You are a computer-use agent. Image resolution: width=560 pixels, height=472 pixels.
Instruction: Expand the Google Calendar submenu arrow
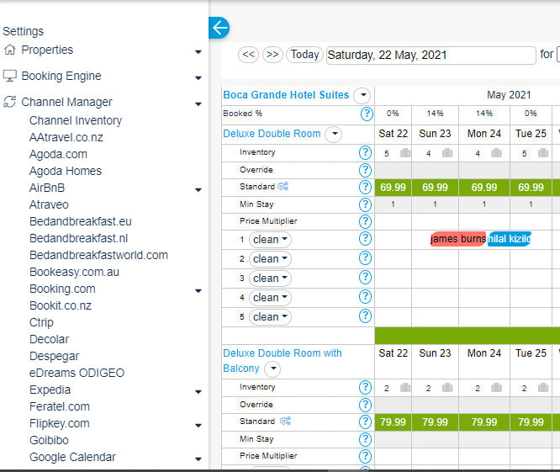tap(198, 459)
